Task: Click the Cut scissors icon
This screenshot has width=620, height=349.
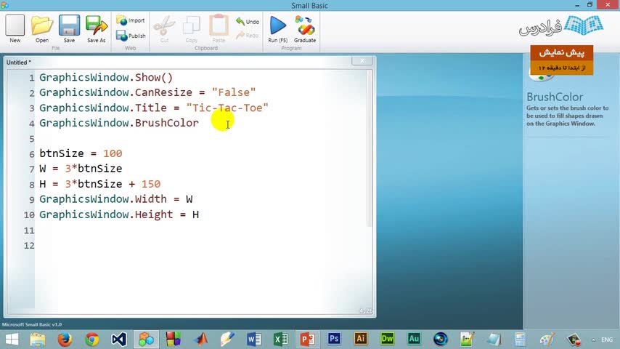Action: coord(164,29)
